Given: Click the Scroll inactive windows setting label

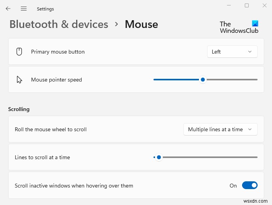Looking at the screenshot, I should 74,186.
